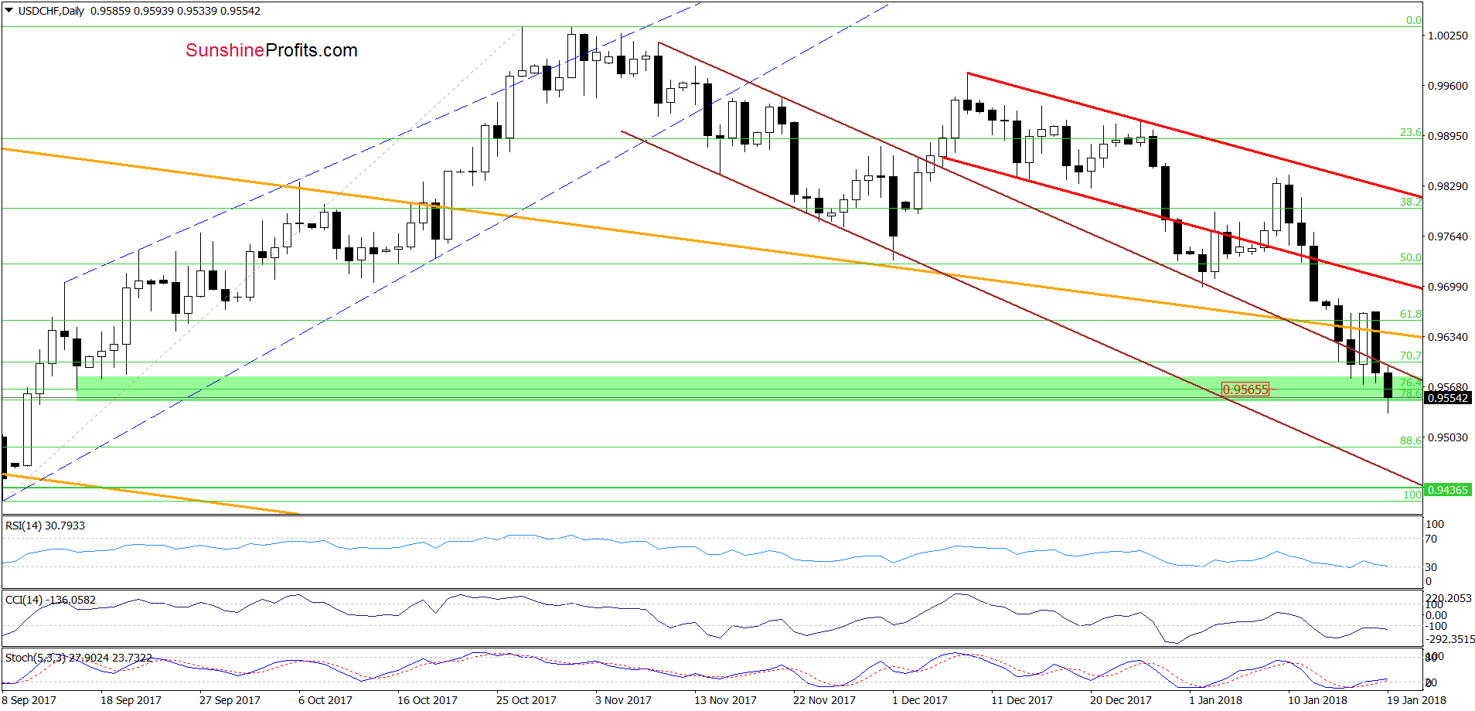Click the 10 Jan 2018 date label
The height and width of the screenshot is (711, 1475).
[1318, 700]
